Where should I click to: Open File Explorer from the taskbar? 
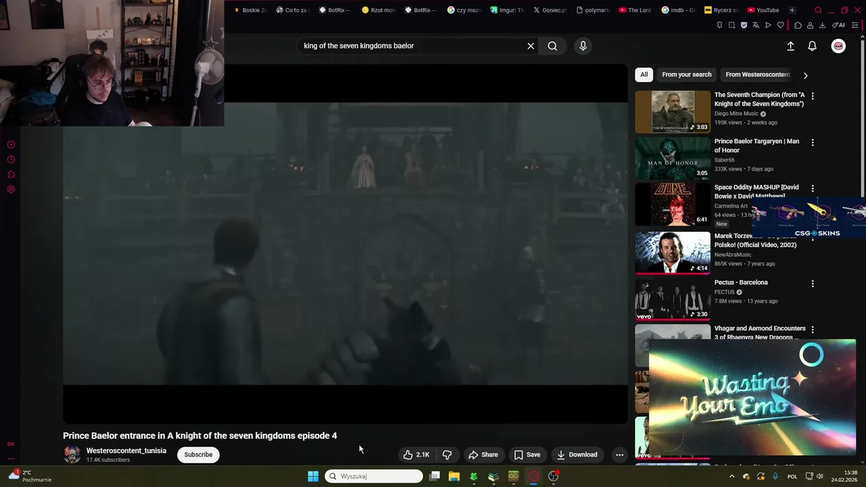(454, 476)
